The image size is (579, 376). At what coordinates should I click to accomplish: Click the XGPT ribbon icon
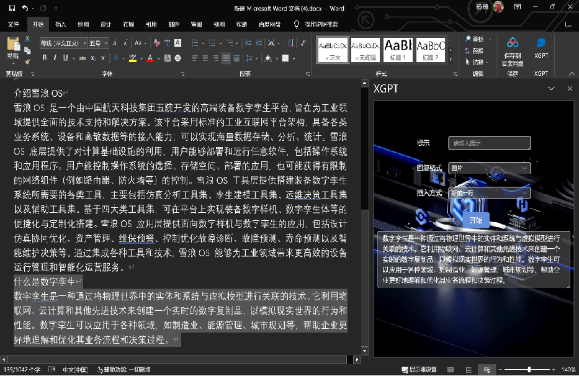(x=541, y=43)
